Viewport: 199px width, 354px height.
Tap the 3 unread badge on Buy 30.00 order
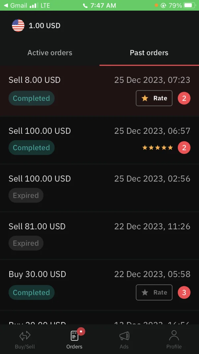click(x=184, y=293)
